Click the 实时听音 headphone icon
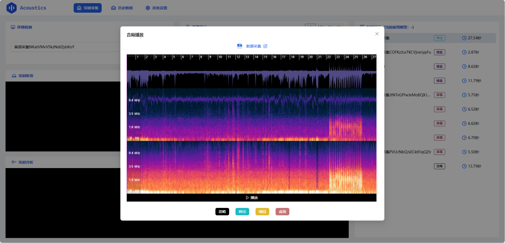Viewport: 505px width, 243px height. pyautogui.click(x=14, y=76)
